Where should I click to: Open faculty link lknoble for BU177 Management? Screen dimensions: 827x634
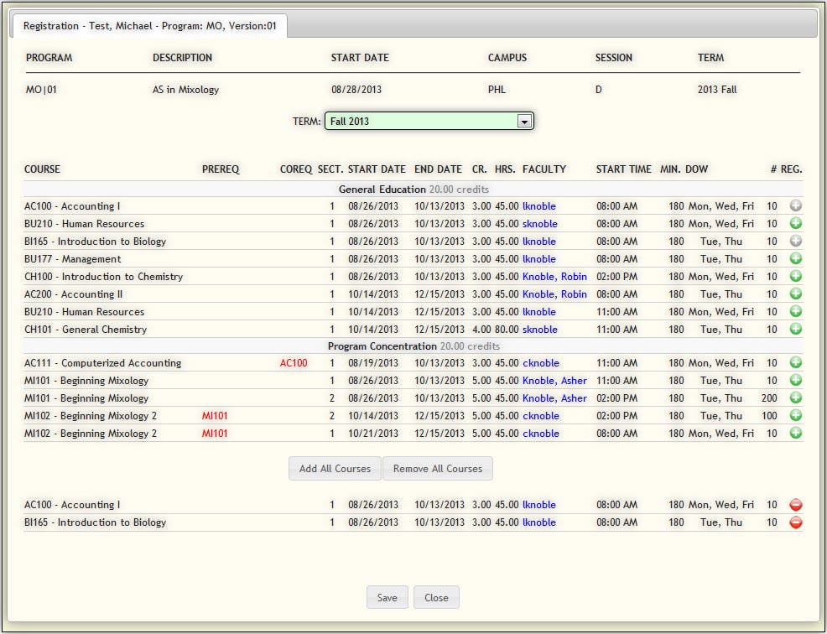point(539,259)
